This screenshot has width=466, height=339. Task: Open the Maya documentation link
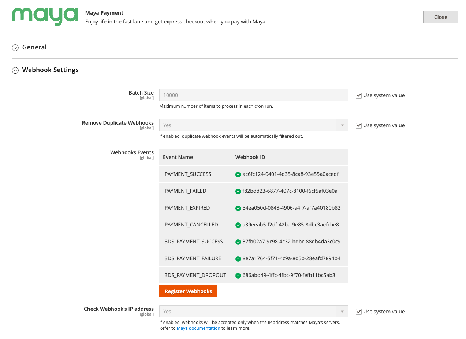(198, 328)
